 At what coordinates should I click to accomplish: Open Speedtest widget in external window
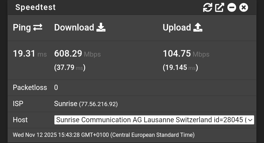(x=219, y=8)
